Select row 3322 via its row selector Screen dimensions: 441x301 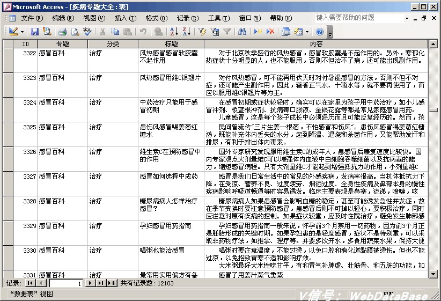click(x=8, y=60)
